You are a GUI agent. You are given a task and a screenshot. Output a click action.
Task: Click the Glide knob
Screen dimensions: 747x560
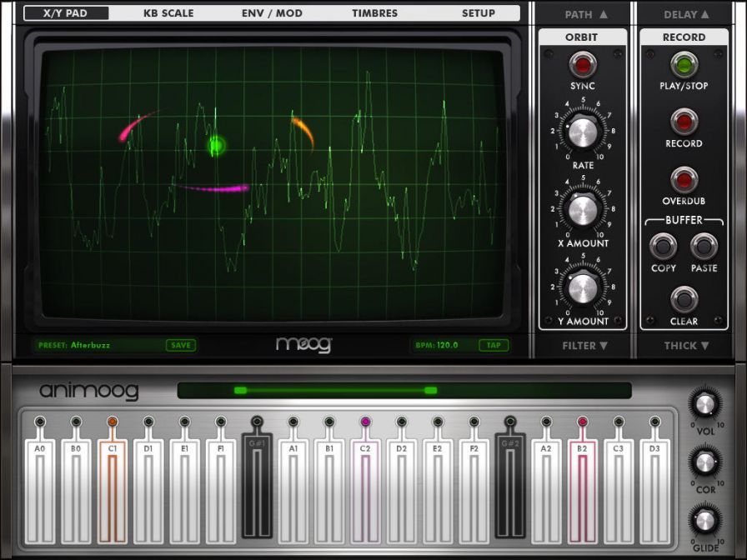pyautogui.click(x=704, y=520)
